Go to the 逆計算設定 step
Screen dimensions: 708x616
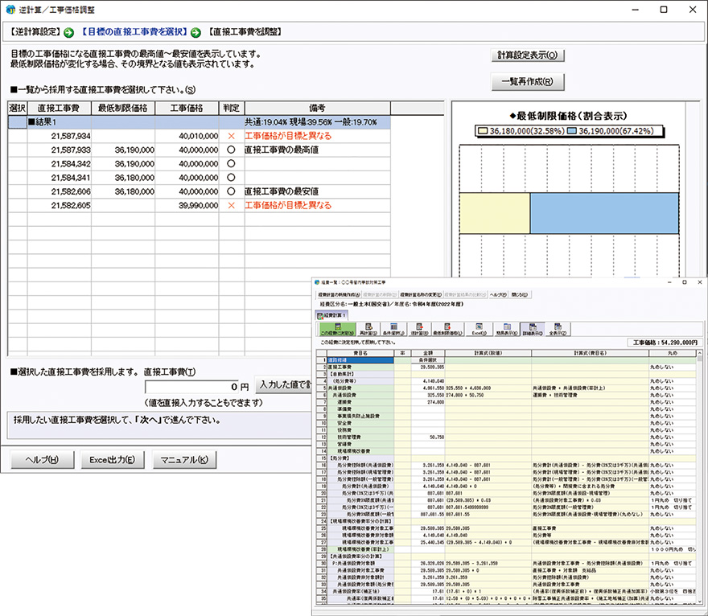pyautogui.click(x=35, y=32)
